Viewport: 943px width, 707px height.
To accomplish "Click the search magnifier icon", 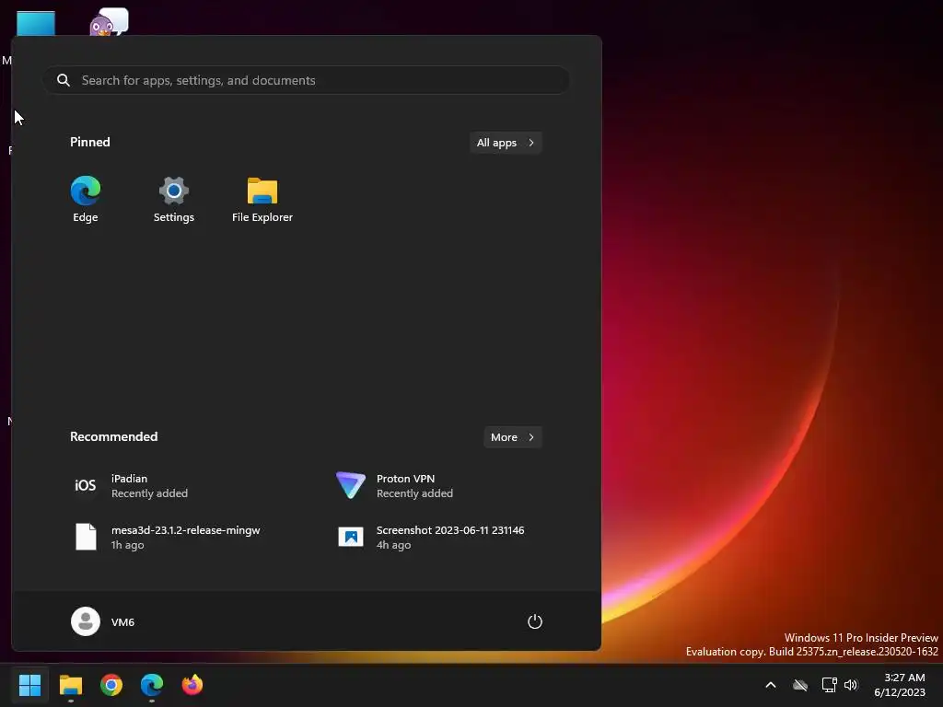I will click(x=64, y=80).
